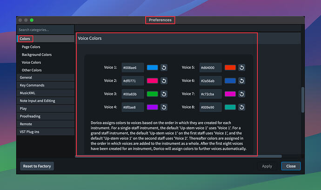Open the General category
Image resolution: width=321 pixels, height=190 pixels.
click(x=46, y=77)
